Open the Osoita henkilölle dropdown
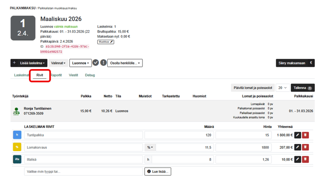318x180 pixels. [125, 63]
